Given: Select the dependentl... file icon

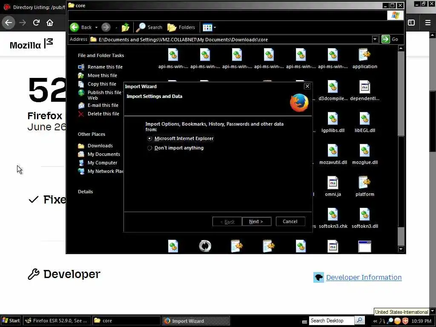Looking at the screenshot, I should [x=364, y=87].
